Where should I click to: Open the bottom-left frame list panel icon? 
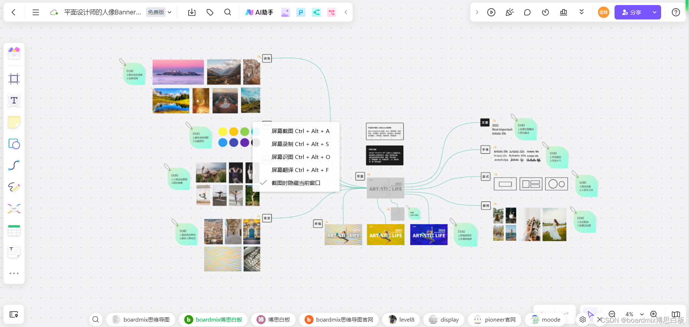(14, 314)
